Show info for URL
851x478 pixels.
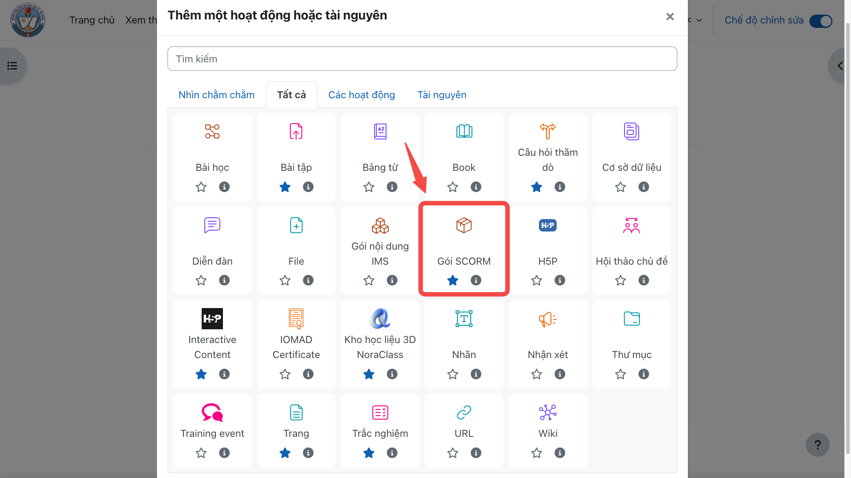click(x=476, y=453)
